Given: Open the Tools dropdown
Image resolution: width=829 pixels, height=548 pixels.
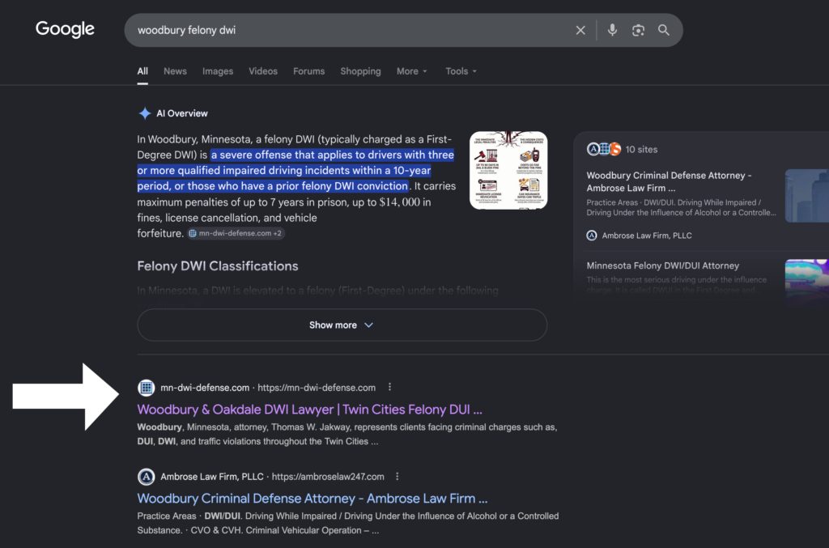Looking at the screenshot, I should (x=461, y=71).
